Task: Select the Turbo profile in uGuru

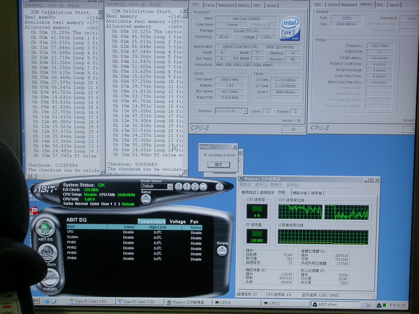Action: [x=68, y=204]
